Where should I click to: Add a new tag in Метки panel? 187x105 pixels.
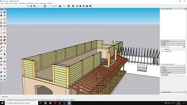tap(162, 47)
